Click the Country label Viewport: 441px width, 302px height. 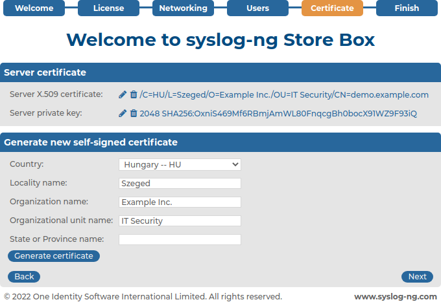[x=27, y=164]
